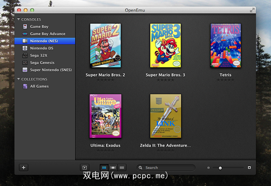Click the thumbnail size slider knob
The width and height of the screenshot is (271, 186).
click(220, 168)
